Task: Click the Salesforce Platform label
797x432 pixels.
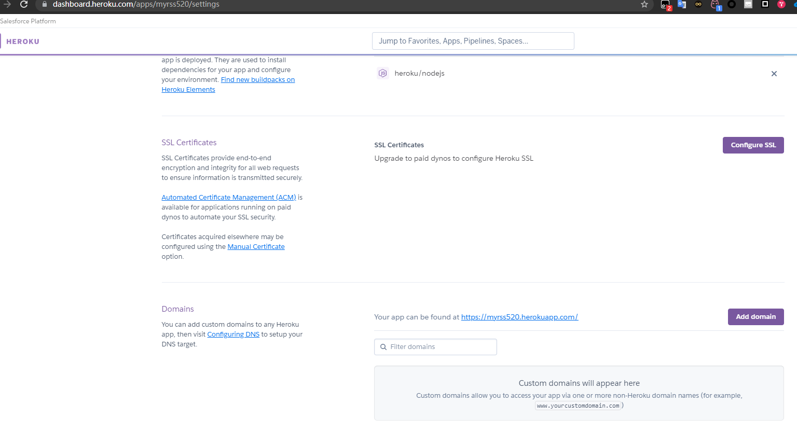Action: coord(28,21)
